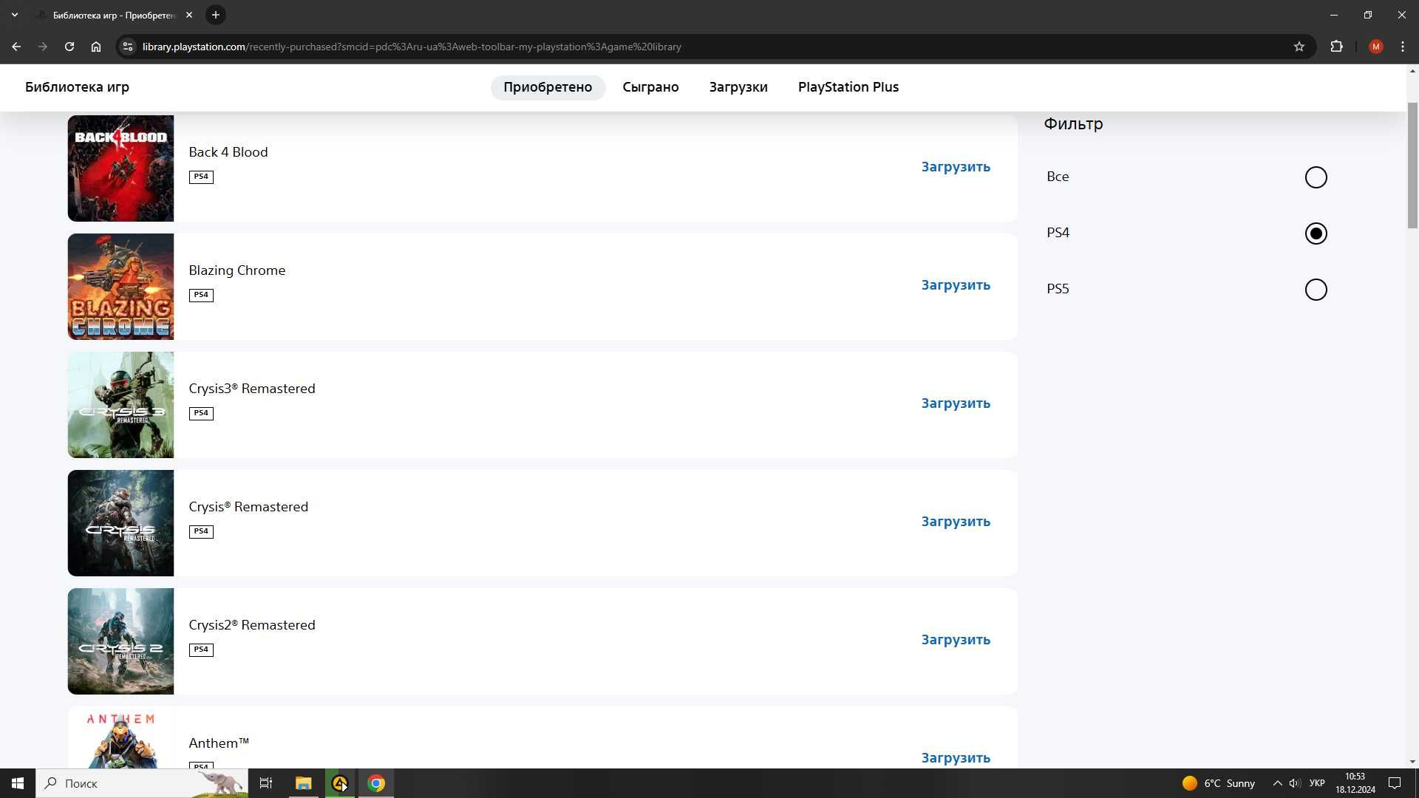
Task: Click "Загрузить" for Crysis3 Remastered
Action: 956,403
